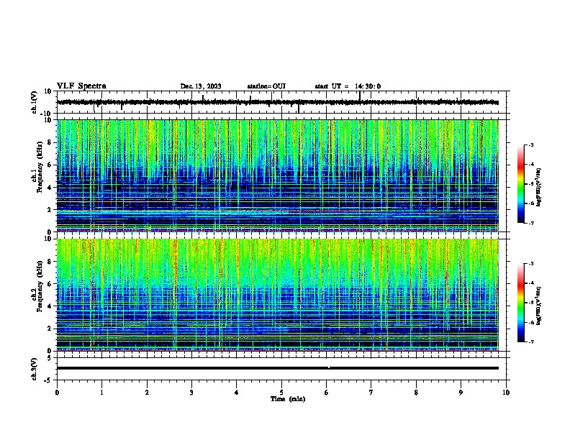The width and height of the screenshot is (570, 440).
Task: Click the ch.1 voltage waveform trace
Action: tap(278, 102)
